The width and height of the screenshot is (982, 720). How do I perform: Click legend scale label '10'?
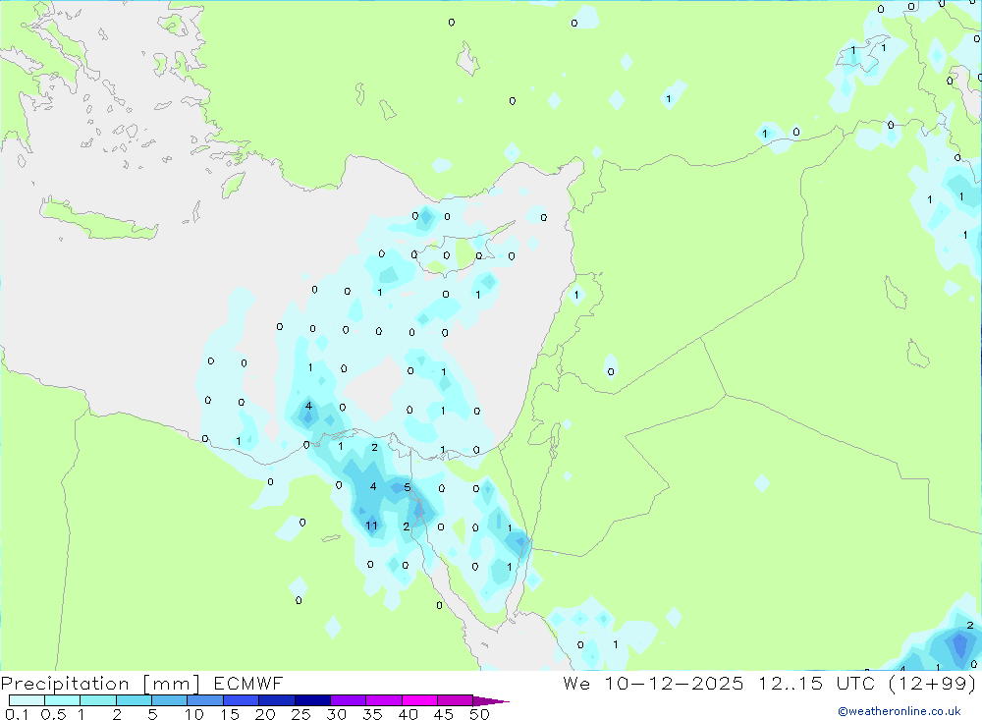click(x=194, y=714)
